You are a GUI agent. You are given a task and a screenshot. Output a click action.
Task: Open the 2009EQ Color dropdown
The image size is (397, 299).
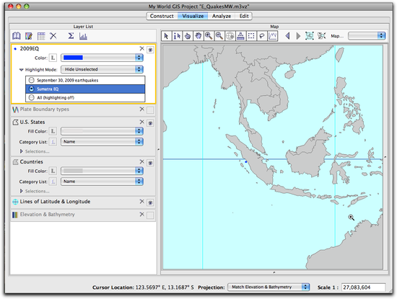[102, 58]
